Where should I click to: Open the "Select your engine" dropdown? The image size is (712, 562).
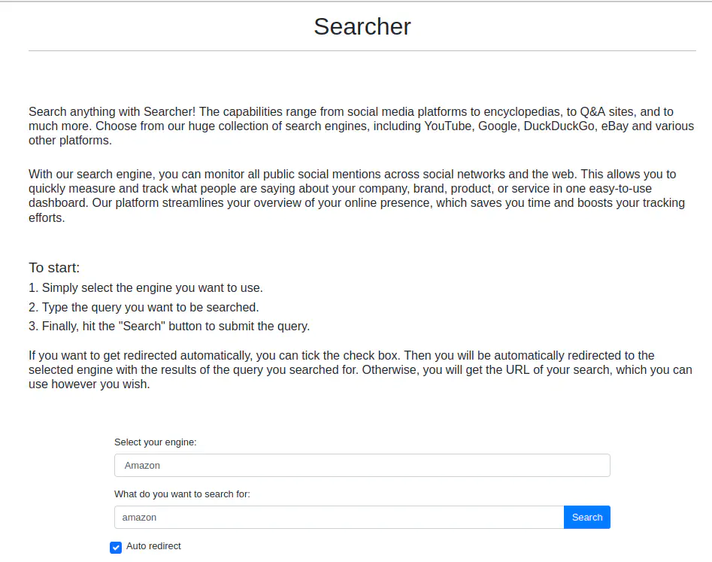coord(362,465)
